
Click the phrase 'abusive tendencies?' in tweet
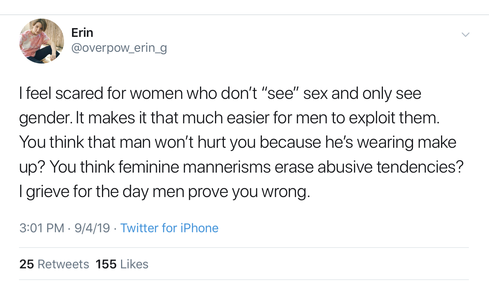[x=390, y=167]
